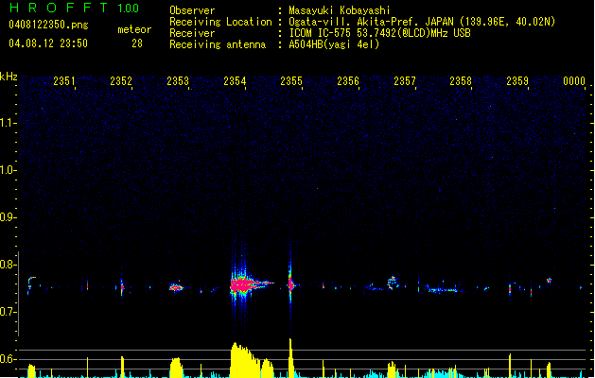Click the 2356 time axis marker
The height and width of the screenshot is (378, 595).
point(348,80)
